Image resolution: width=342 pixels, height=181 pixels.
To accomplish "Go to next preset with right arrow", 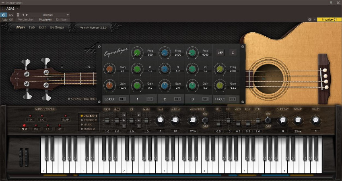I will pos(27,15).
